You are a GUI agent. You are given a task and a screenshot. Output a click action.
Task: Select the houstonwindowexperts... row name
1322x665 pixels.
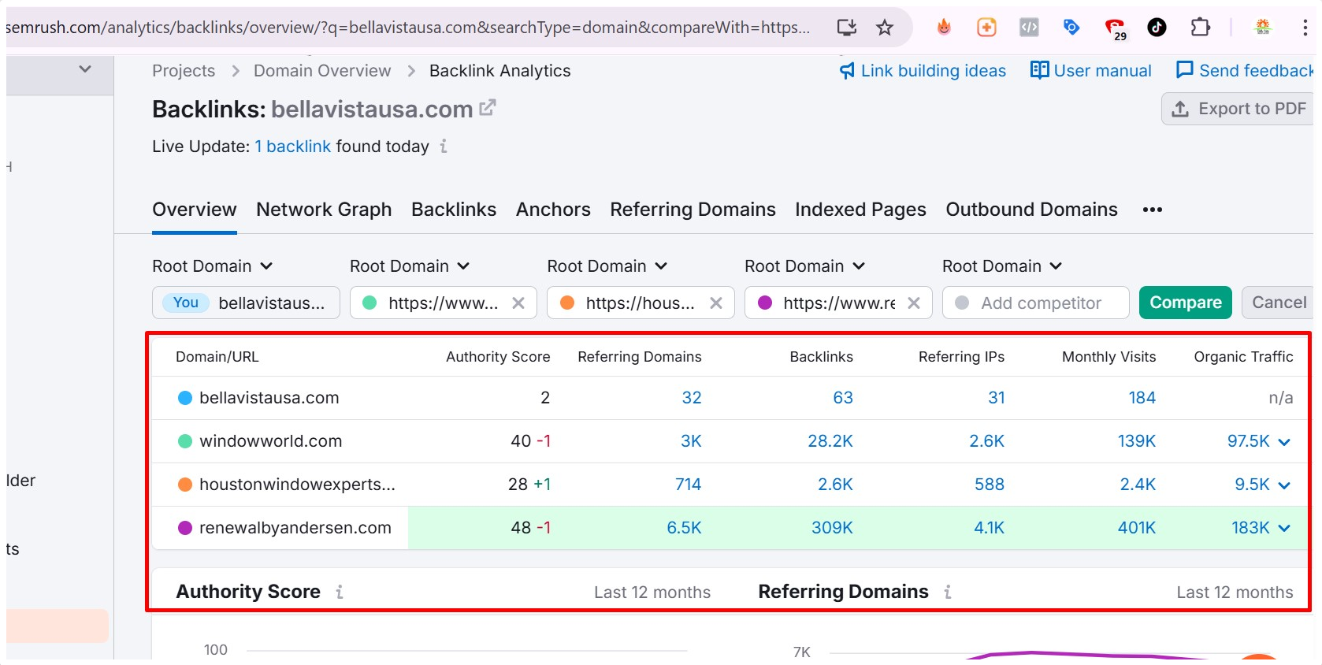pyautogui.click(x=297, y=485)
